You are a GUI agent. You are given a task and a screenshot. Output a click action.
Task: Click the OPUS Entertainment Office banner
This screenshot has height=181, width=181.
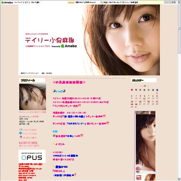(x=32, y=156)
